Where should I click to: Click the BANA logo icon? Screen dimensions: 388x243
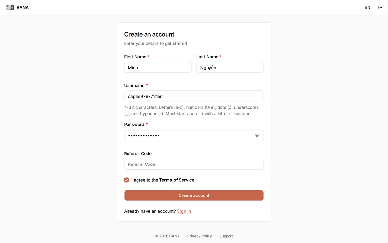[x=10, y=7]
